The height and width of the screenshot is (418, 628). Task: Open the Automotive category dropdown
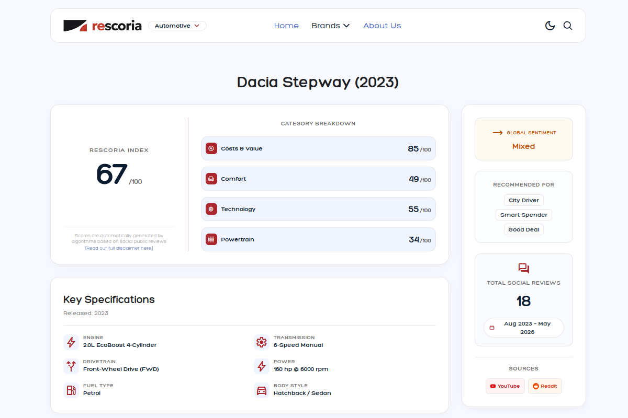[x=177, y=26]
